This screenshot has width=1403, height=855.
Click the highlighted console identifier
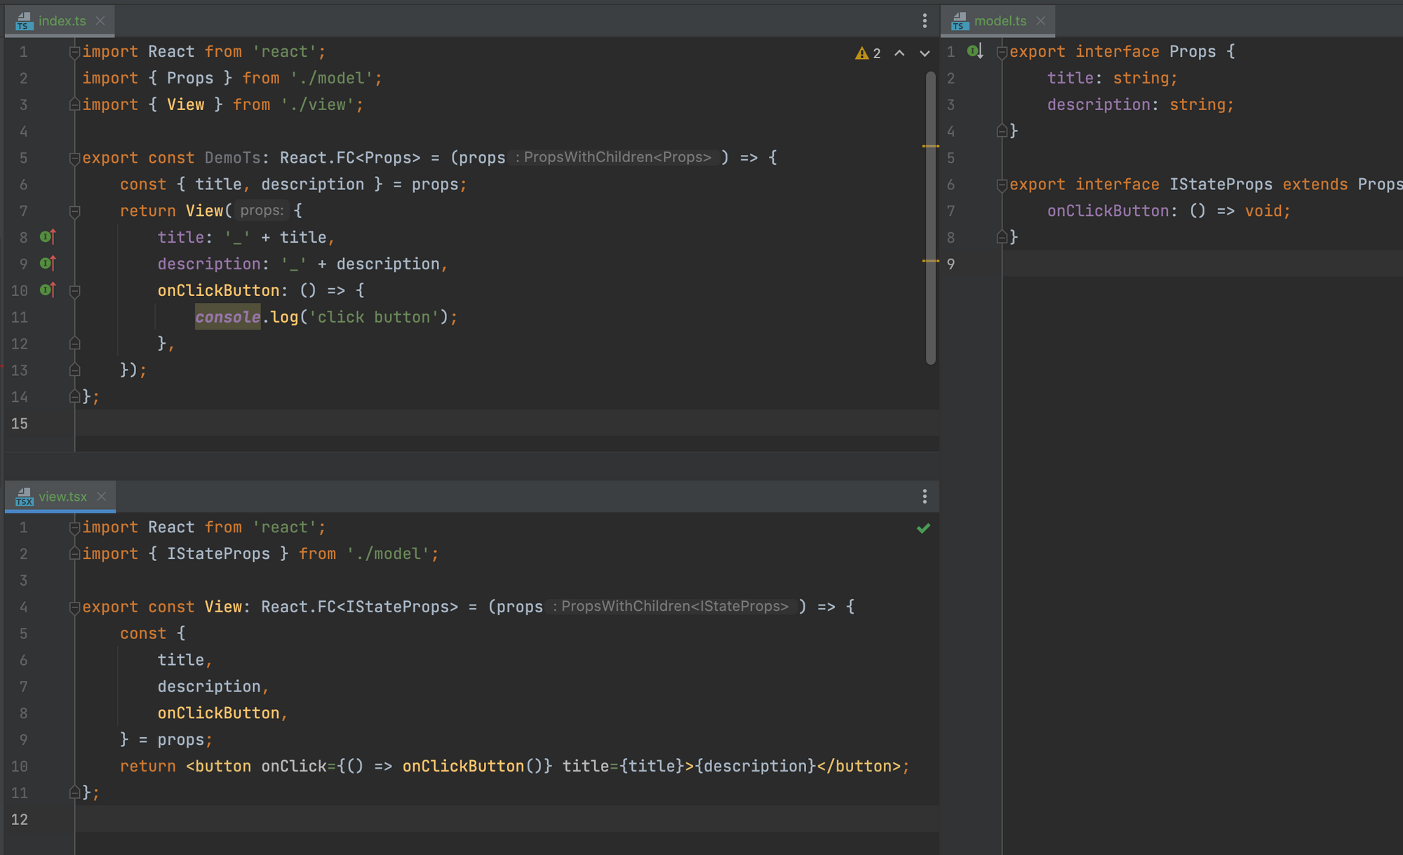point(227,317)
